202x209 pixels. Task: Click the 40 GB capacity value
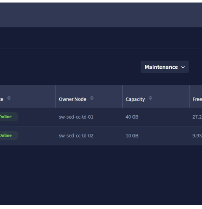[132, 117]
